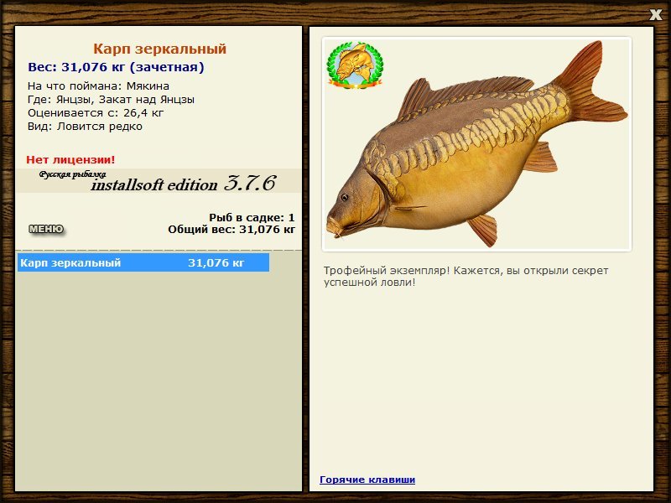Click the 31,076 кг weight in highlighted row
The width and height of the screenshot is (671, 503).
click(216, 263)
